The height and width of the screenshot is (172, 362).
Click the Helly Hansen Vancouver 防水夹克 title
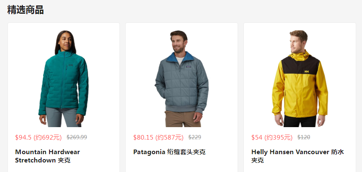298,156
